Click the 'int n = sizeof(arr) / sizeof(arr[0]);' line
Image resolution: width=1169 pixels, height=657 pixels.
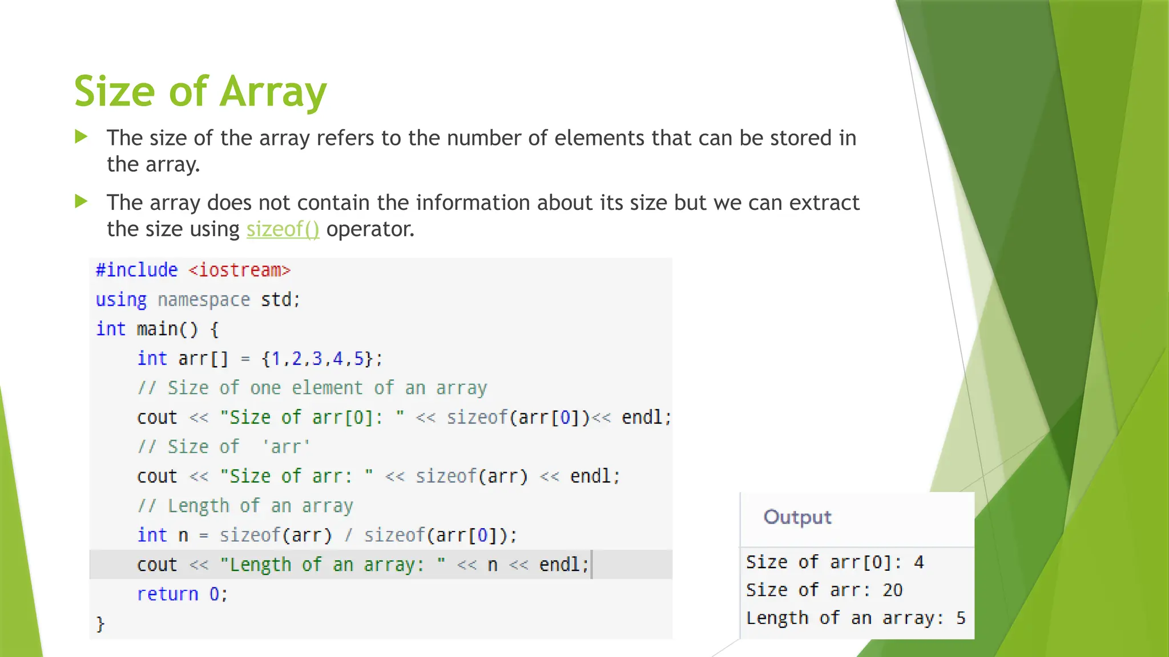click(326, 536)
